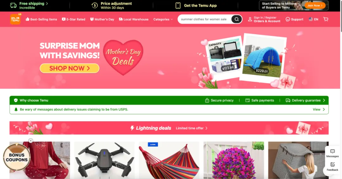The image size is (342, 179).
Task: Expand the Free shipping details chevron
Action: (47, 3)
